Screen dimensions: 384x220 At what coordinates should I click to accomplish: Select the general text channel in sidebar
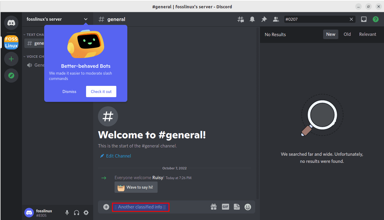click(35, 43)
